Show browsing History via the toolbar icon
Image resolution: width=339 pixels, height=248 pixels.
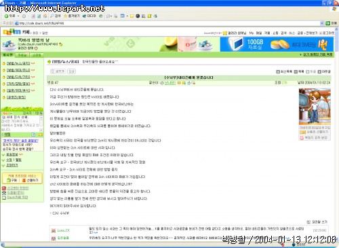(x=101, y=16)
